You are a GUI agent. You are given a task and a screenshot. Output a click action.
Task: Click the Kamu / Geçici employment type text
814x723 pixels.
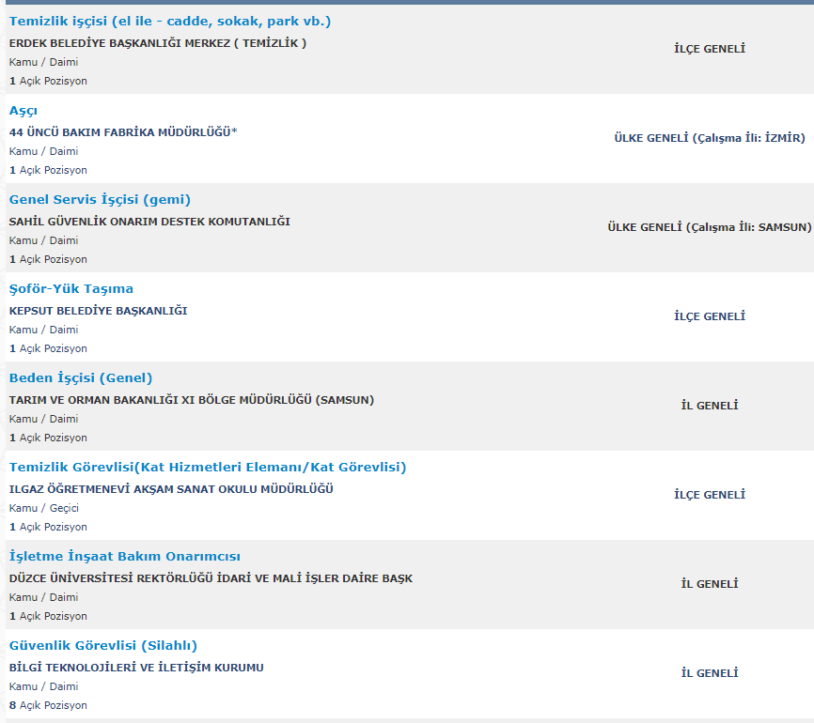43,508
